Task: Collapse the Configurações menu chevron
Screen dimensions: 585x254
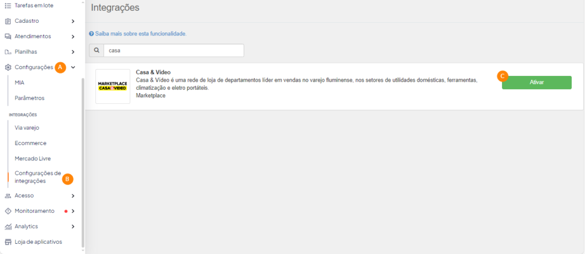Action: tap(73, 67)
